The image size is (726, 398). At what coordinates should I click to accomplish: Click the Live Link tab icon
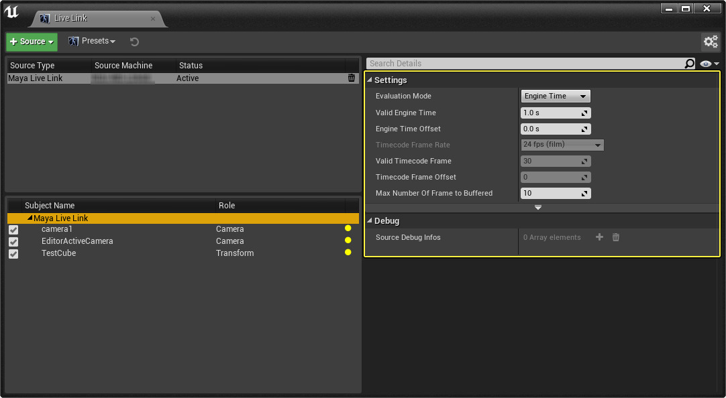pyautogui.click(x=45, y=19)
